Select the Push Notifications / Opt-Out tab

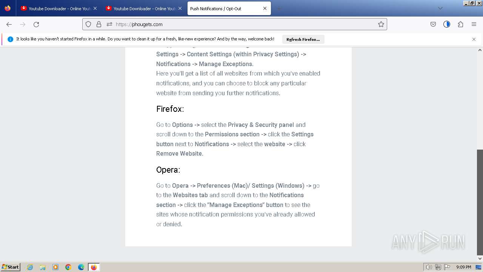coord(229,8)
